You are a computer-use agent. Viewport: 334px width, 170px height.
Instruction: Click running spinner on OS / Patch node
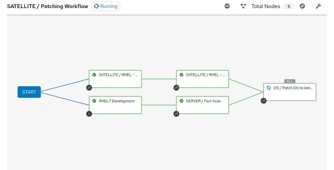pyautogui.click(x=269, y=88)
